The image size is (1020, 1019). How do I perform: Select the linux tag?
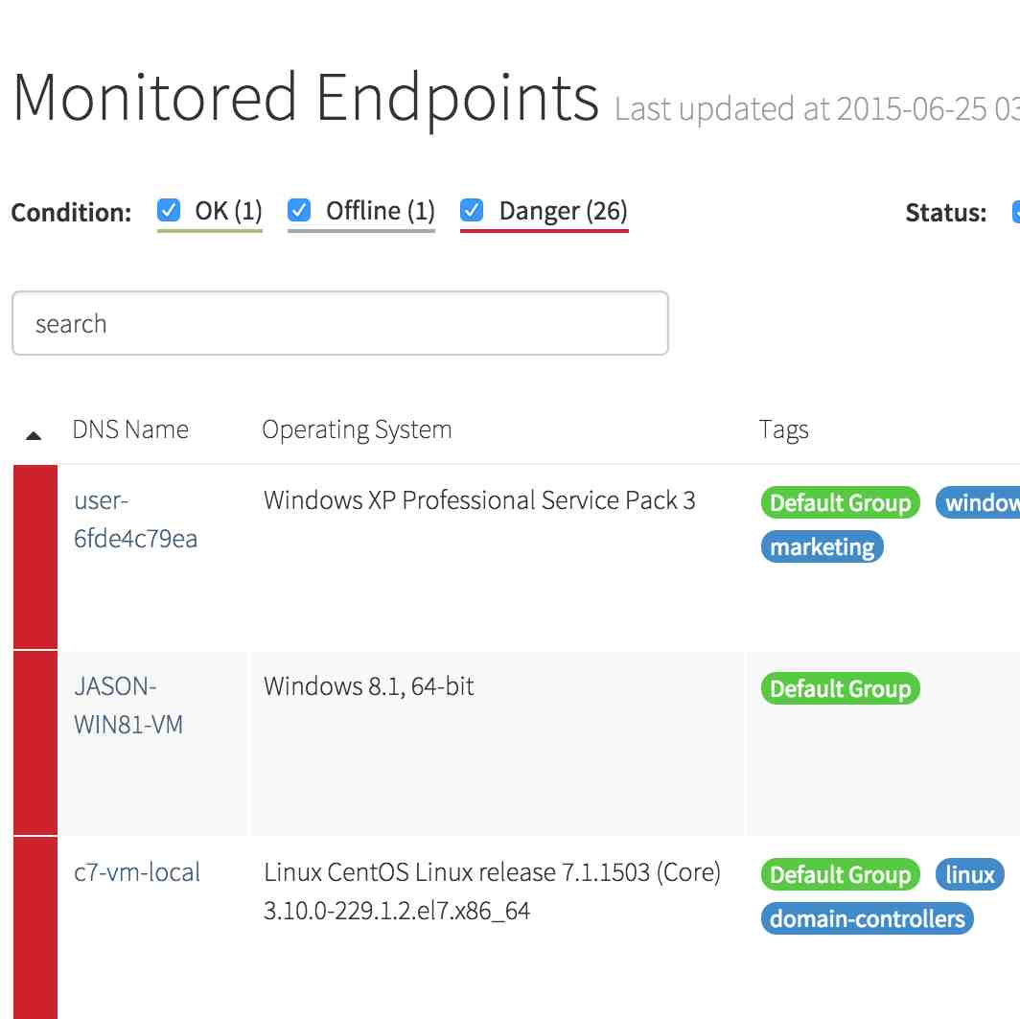tap(969, 875)
